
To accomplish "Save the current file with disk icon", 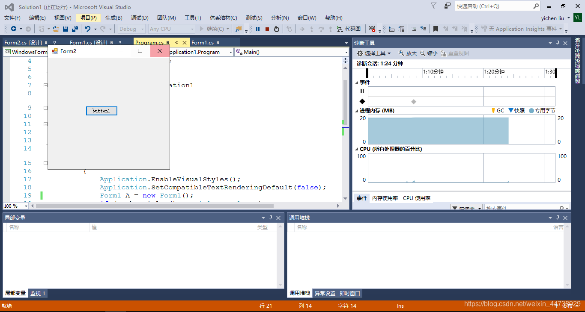I will (x=65, y=29).
